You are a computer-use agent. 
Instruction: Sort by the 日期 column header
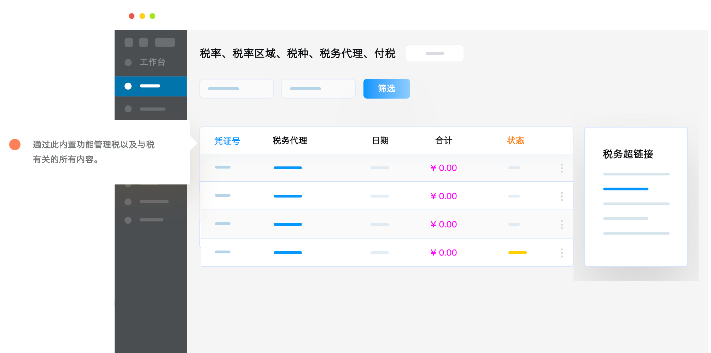point(380,141)
